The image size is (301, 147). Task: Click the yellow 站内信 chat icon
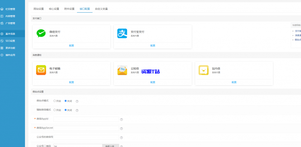[203, 70]
